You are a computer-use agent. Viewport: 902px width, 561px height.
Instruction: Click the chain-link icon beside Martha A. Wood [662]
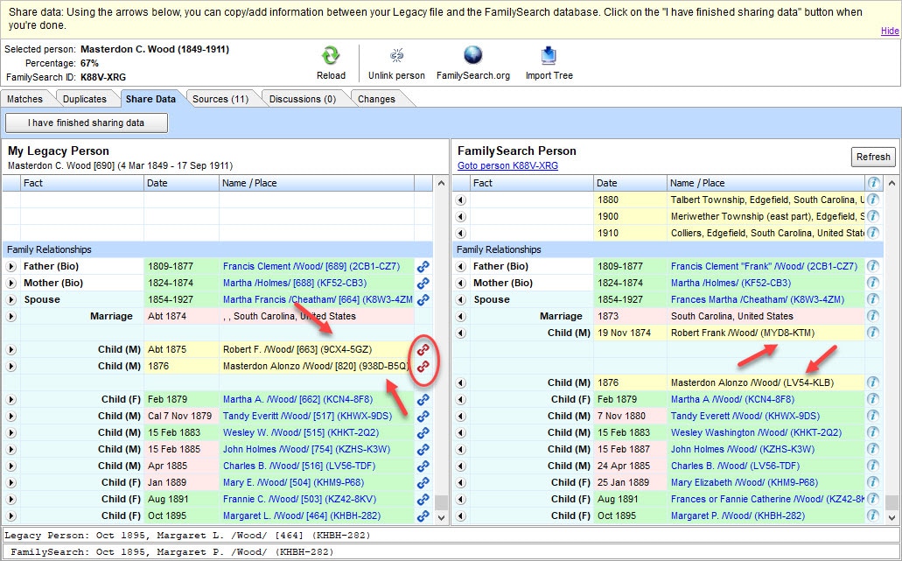point(423,399)
